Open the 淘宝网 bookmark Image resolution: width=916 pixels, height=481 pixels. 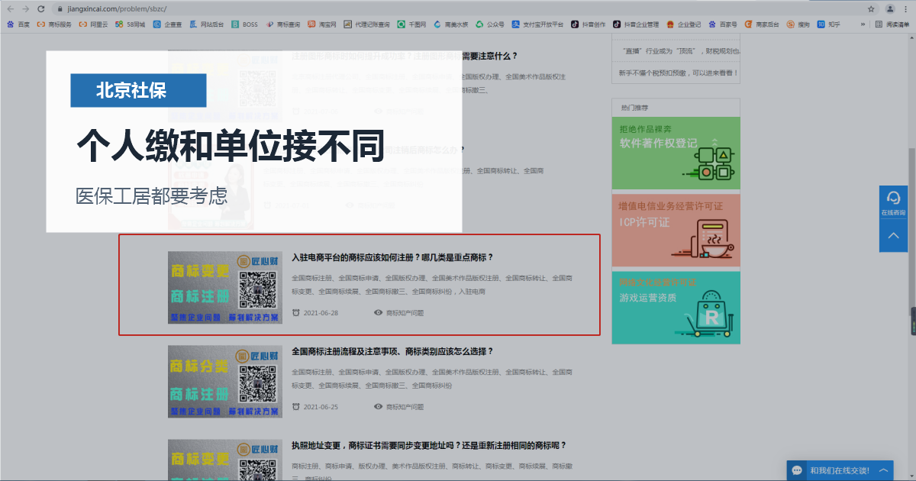(324, 24)
